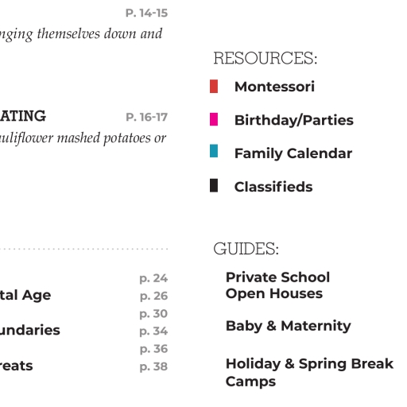Open Private School Open Houses guide
407x407 pixels.
tap(277, 285)
